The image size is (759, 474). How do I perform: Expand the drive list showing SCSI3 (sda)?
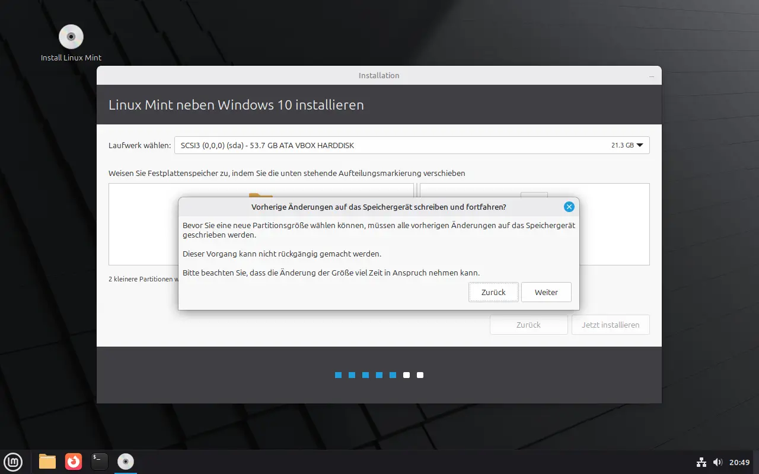(x=640, y=145)
